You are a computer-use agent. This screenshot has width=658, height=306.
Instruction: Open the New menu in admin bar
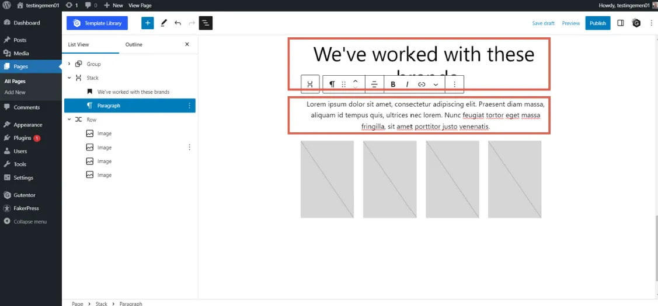point(113,5)
